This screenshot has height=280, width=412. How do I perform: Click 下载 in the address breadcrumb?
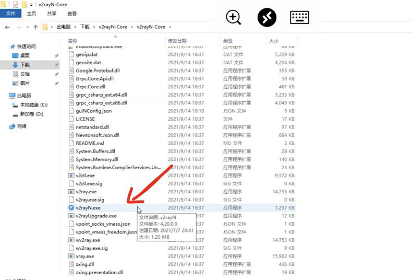[x=84, y=27]
